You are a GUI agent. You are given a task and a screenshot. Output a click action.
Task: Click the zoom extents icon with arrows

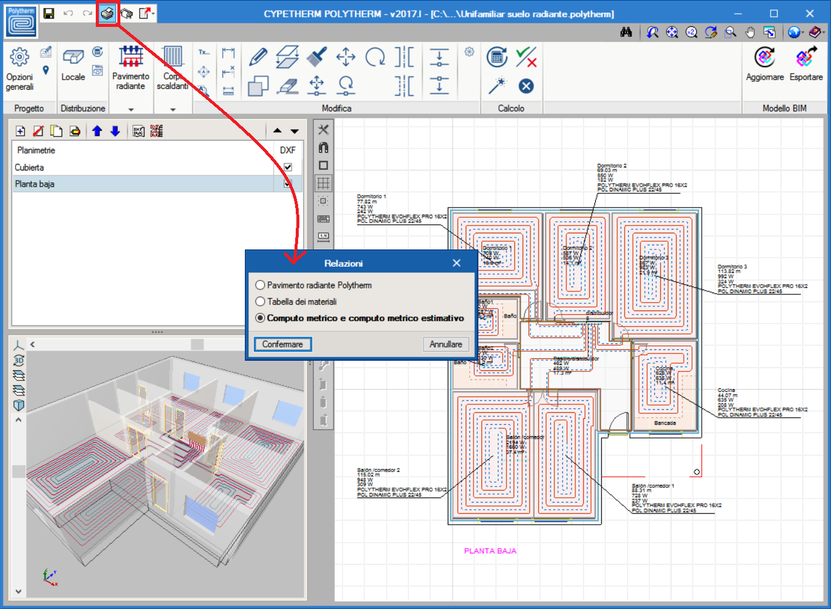pos(672,32)
